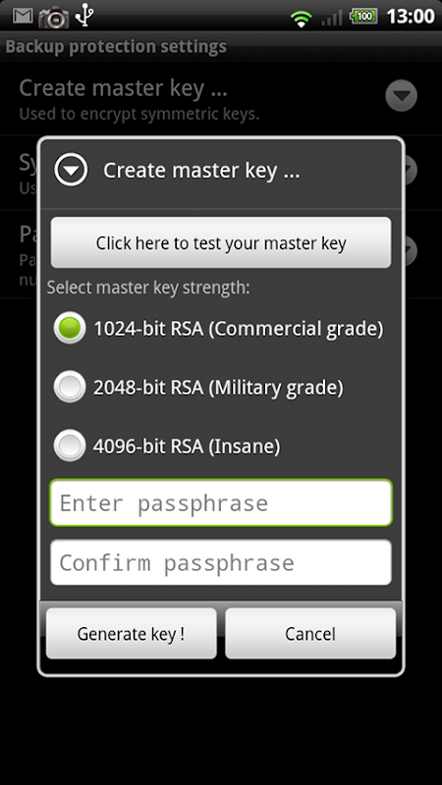Open the second preference dropdown arrow behind dialog
Viewport: 442px width, 785px height.
[x=411, y=170]
